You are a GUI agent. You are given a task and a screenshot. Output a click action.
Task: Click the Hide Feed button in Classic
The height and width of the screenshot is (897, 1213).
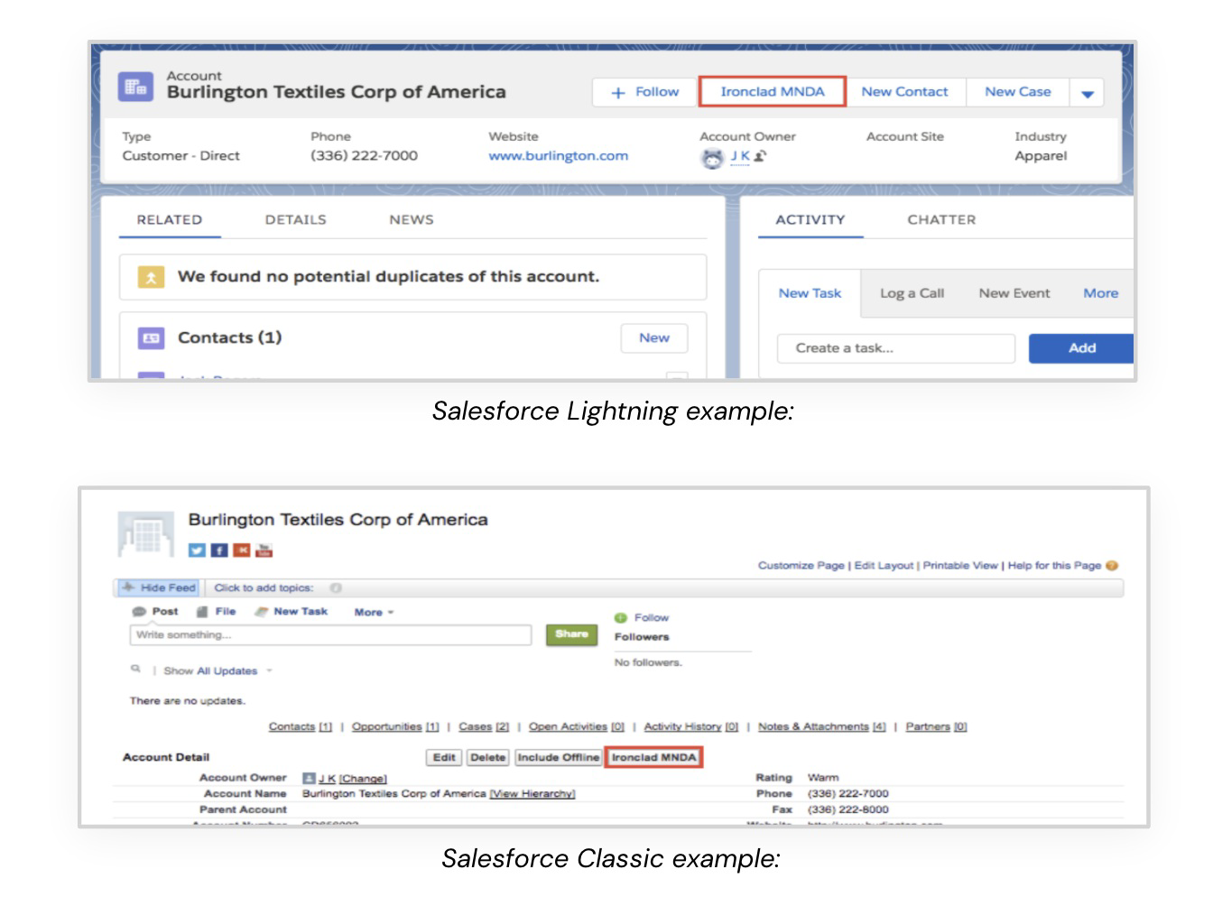159,587
